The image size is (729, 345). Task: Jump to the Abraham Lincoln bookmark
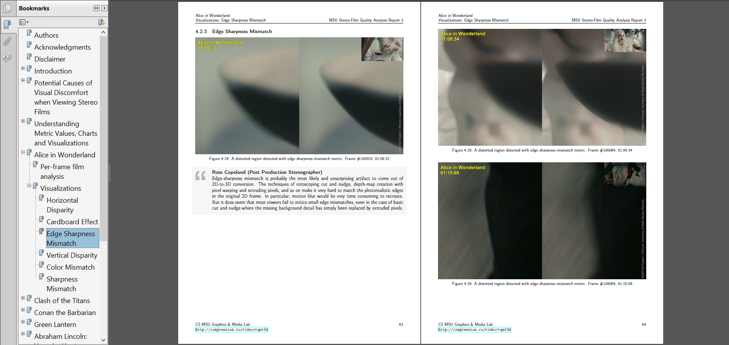pyautogui.click(x=60, y=337)
